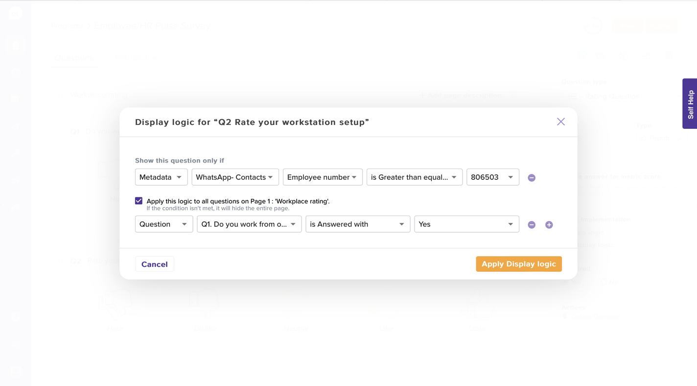The image size is (697, 386).
Task: Remove the Metadata condition row
Action: (x=532, y=178)
